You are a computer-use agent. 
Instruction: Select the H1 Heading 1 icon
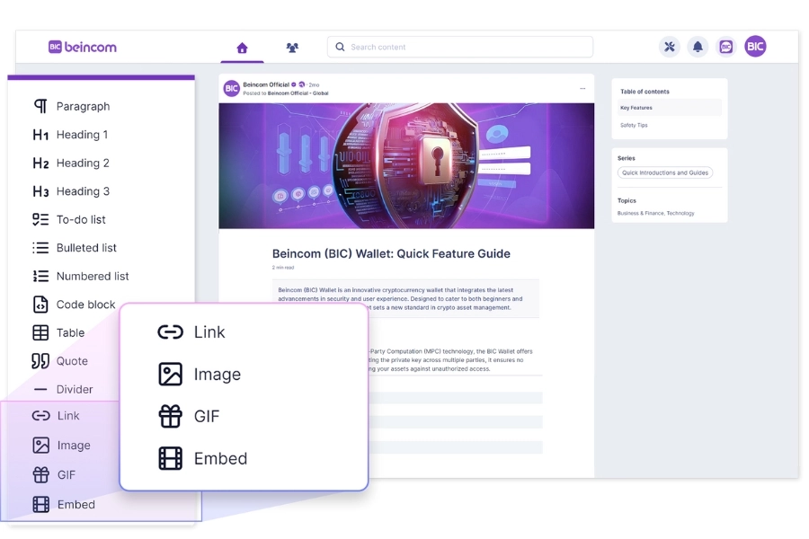(x=40, y=135)
